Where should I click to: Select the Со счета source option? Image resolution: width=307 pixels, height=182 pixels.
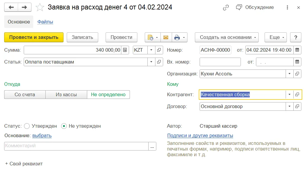(x=25, y=95)
